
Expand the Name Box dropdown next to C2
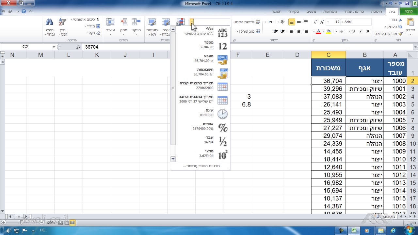click(54, 47)
